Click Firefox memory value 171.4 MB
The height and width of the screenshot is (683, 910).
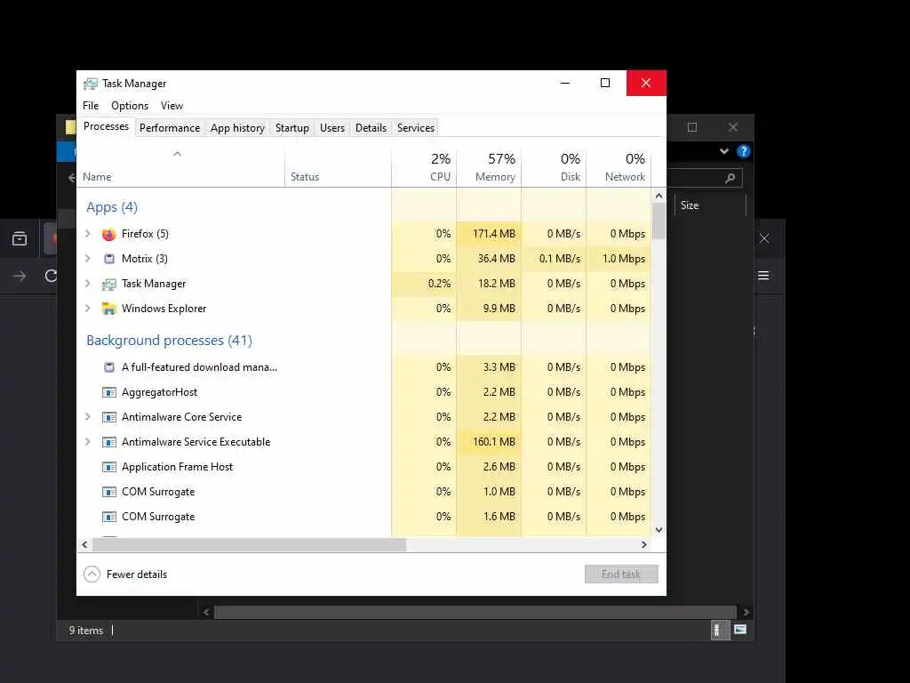(494, 234)
